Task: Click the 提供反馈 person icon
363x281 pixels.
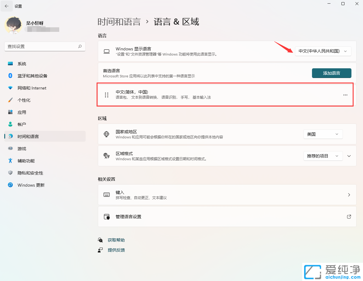Action: 100,250
